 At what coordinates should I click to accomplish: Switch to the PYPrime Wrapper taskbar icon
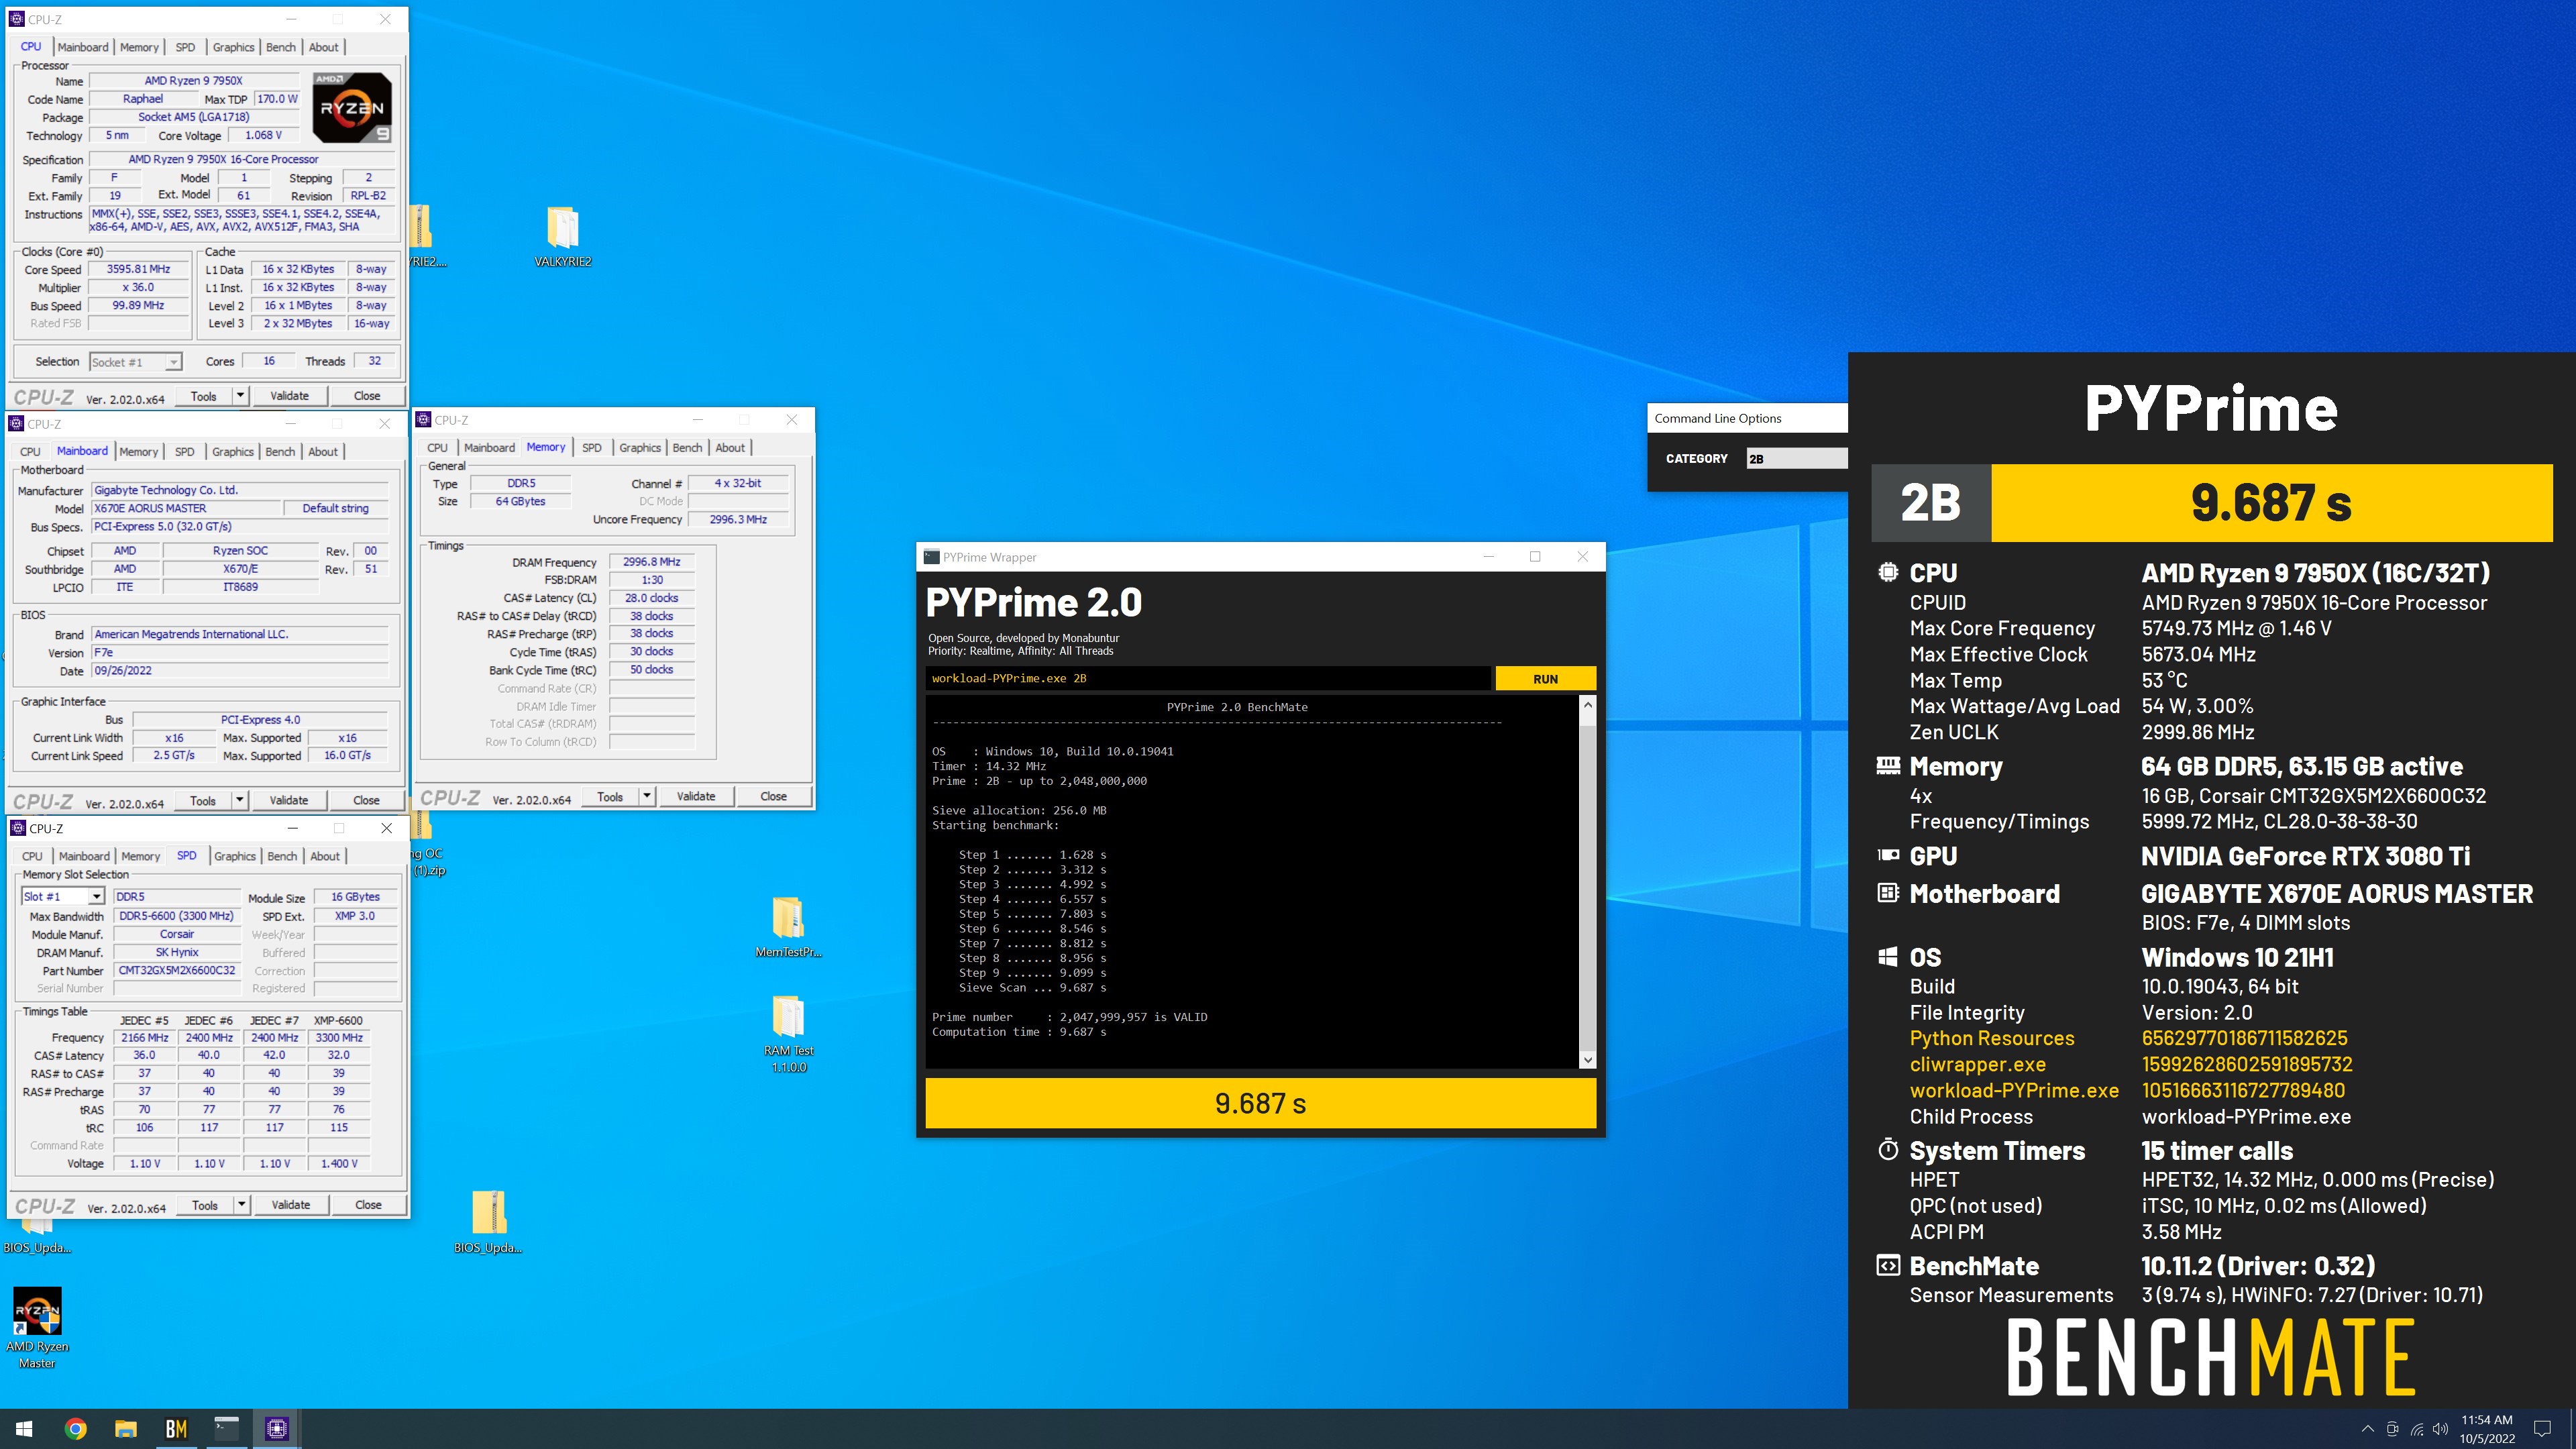pos(227,1429)
